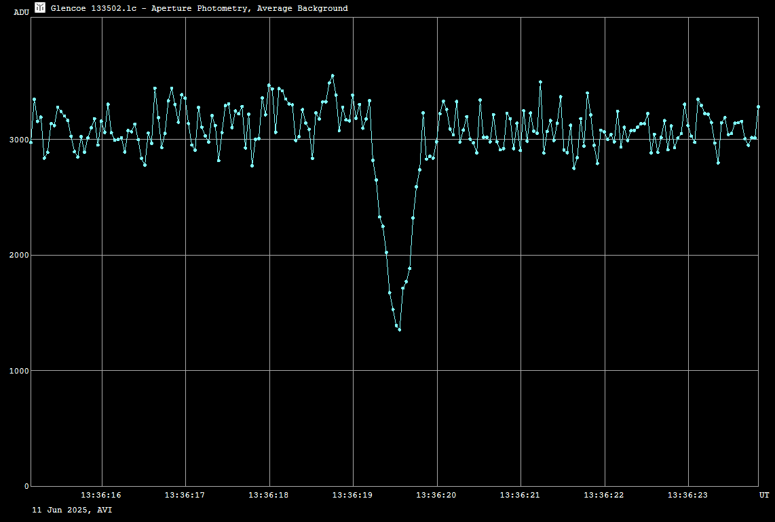The width and height of the screenshot is (775, 522).
Task: Select the 13:36:21 time label
Action: 520,496
